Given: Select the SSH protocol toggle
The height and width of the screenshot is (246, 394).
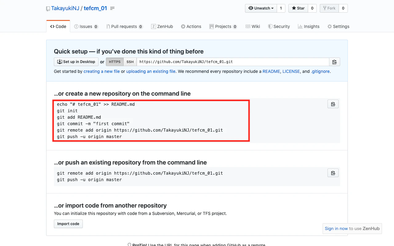Looking at the screenshot, I should 130,62.
